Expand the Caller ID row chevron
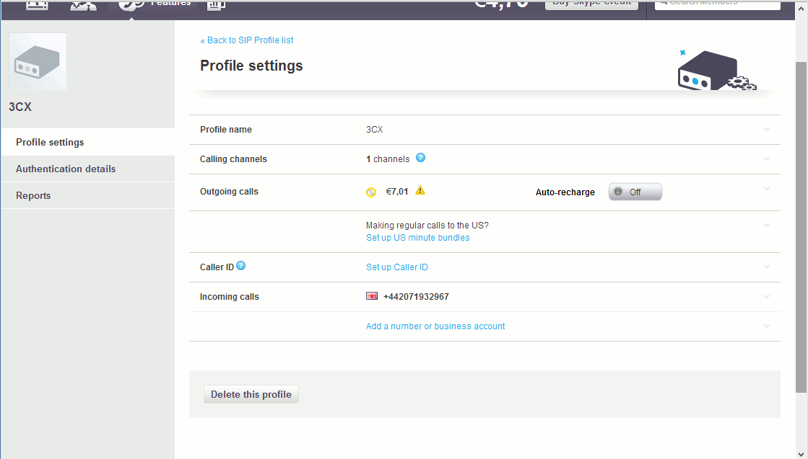 (x=767, y=267)
